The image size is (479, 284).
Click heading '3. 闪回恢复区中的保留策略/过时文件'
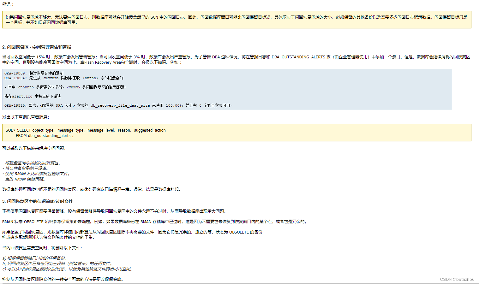coord(38,201)
